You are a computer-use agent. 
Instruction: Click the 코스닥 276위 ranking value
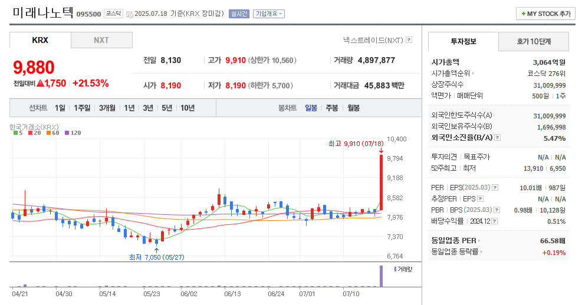(x=547, y=74)
